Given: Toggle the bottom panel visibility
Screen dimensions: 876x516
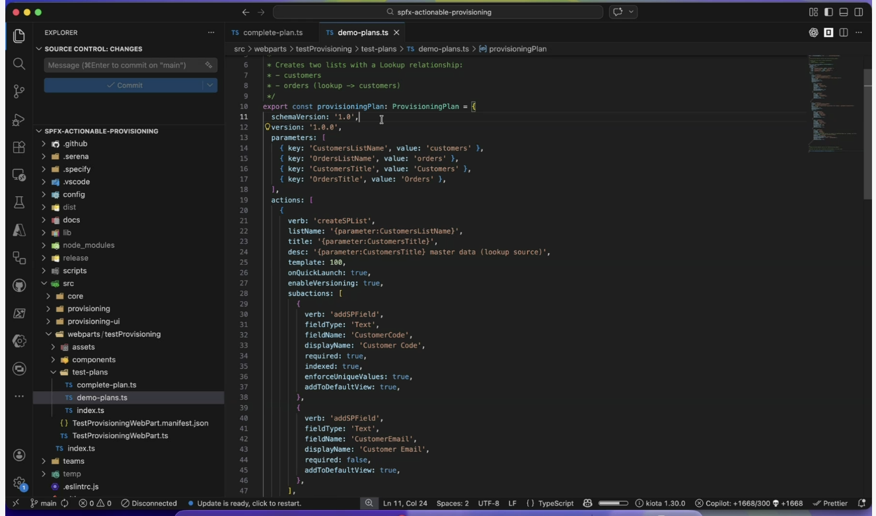Looking at the screenshot, I should coord(844,12).
